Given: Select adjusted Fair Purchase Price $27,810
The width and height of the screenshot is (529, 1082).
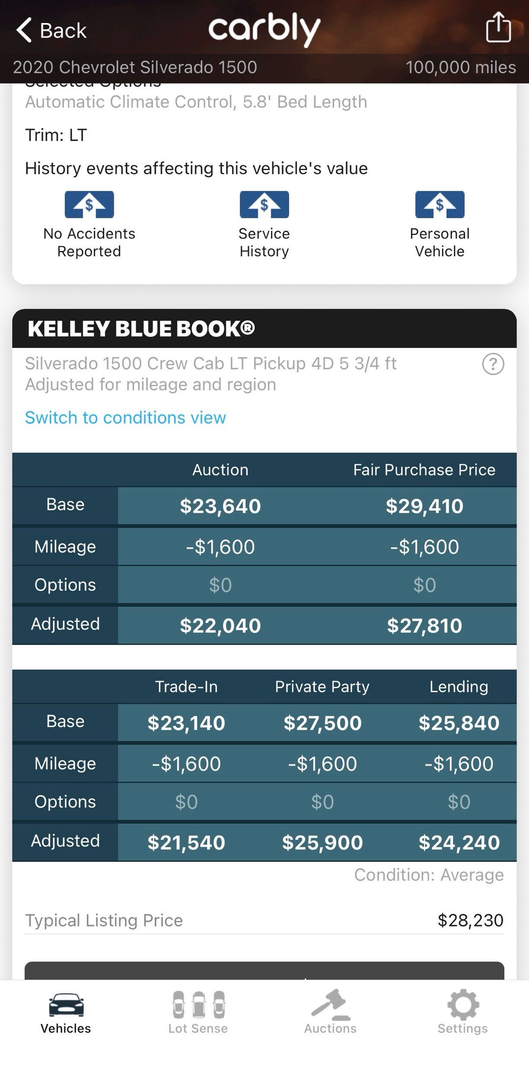Looking at the screenshot, I should [x=424, y=625].
